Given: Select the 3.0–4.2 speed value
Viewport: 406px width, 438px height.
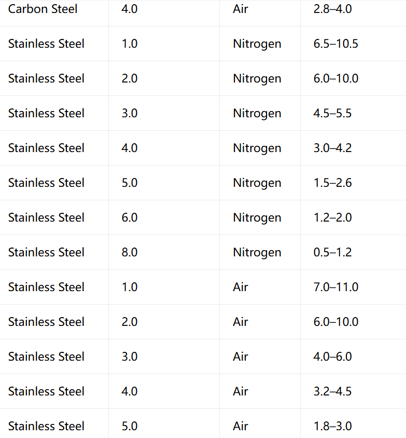Looking at the screenshot, I should point(332,148).
